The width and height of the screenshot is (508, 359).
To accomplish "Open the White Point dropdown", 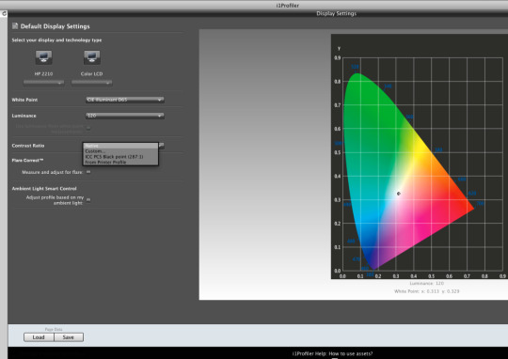I will point(125,100).
